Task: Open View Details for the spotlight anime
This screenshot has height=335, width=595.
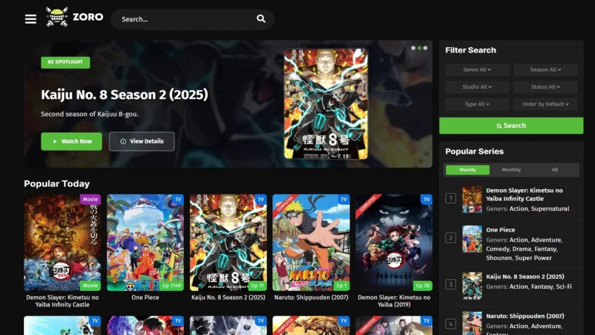Action: coord(141,141)
